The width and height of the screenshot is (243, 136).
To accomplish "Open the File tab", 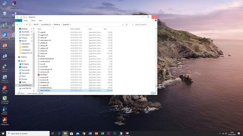I will click(19, 20).
